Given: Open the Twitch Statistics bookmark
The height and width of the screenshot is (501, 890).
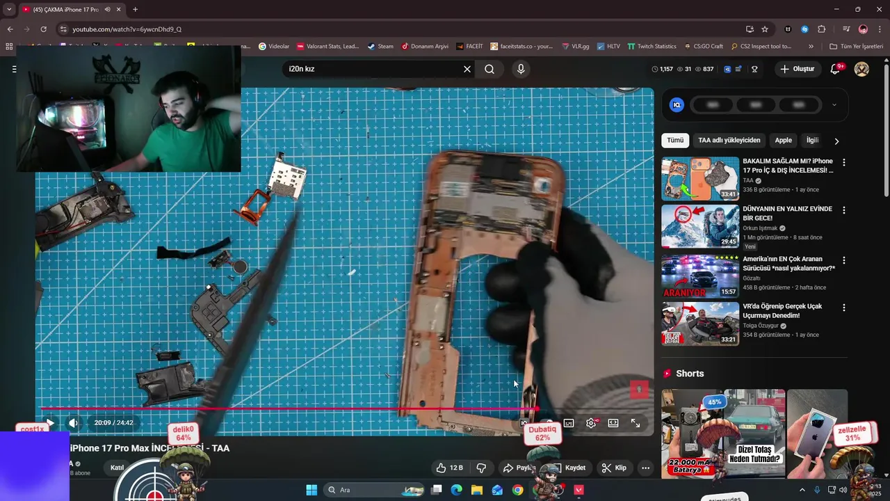Looking at the screenshot, I should 652,47.
